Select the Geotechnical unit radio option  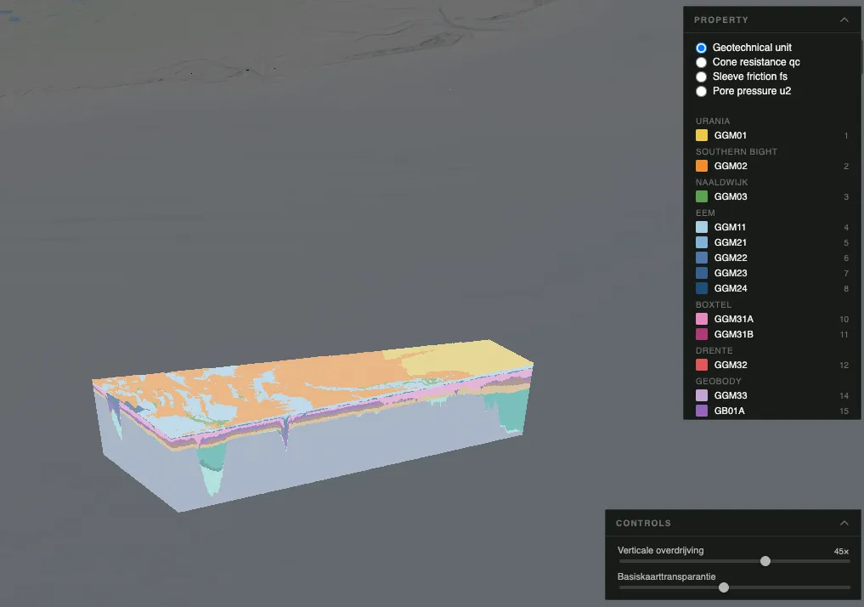click(701, 48)
